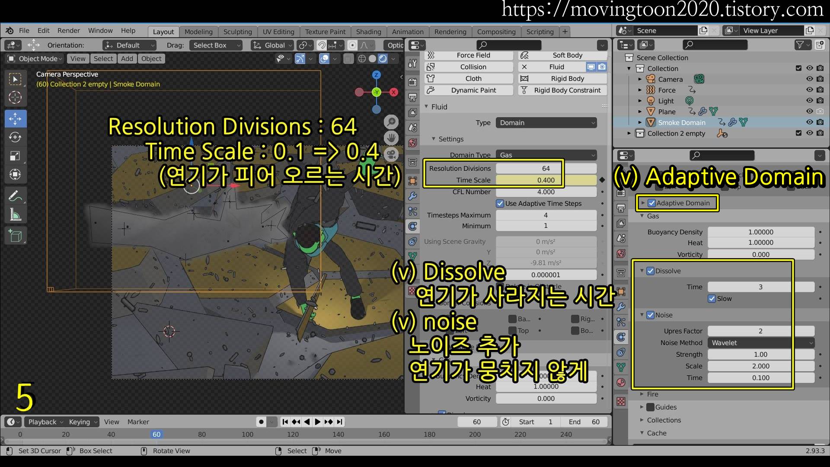
Task: Select the Move tool in viewport toolbar
Action: point(15,118)
